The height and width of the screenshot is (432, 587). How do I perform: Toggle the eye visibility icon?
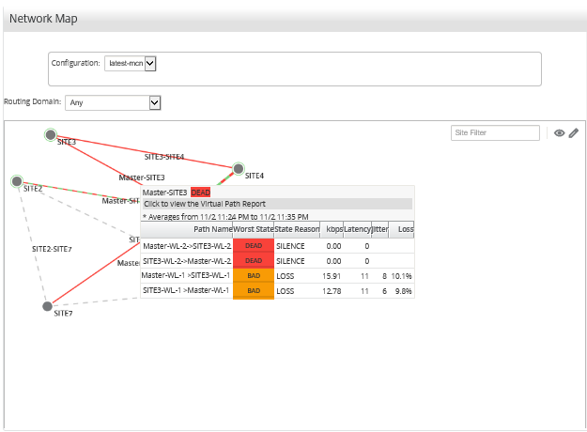coord(560,133)
